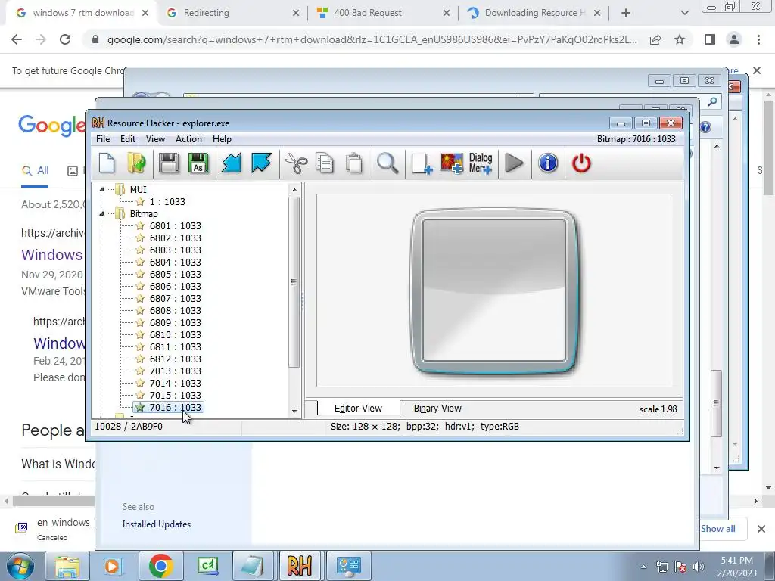Bookmark this page with the star icon
Image resolution: width=775 pixels, height=581 pixels.
pos(680,39)
